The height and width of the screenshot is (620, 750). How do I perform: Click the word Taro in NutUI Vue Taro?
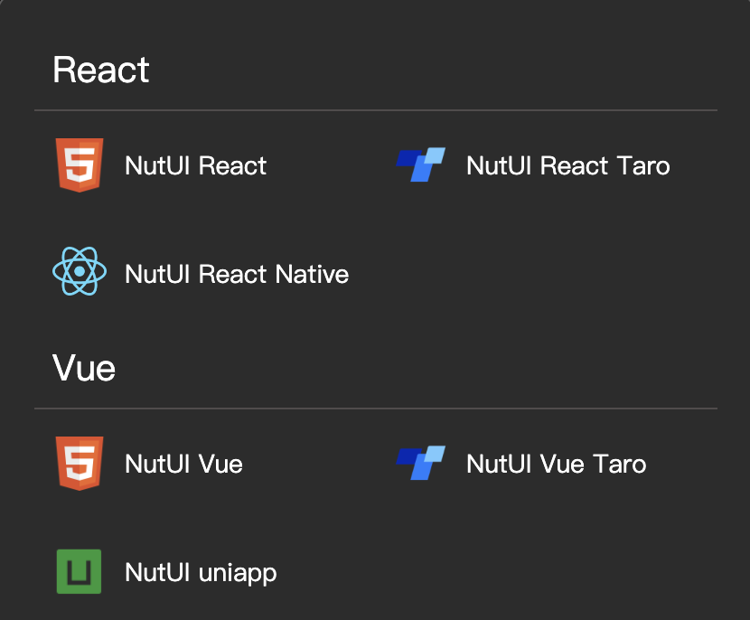[620, 464]
